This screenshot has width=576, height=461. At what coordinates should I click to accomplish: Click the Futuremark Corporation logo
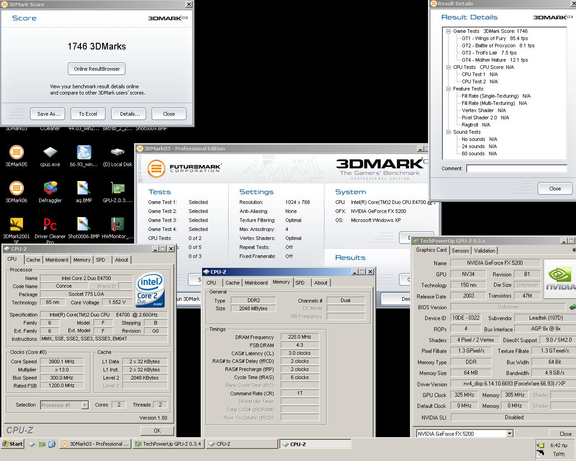(x=184, y=168)
